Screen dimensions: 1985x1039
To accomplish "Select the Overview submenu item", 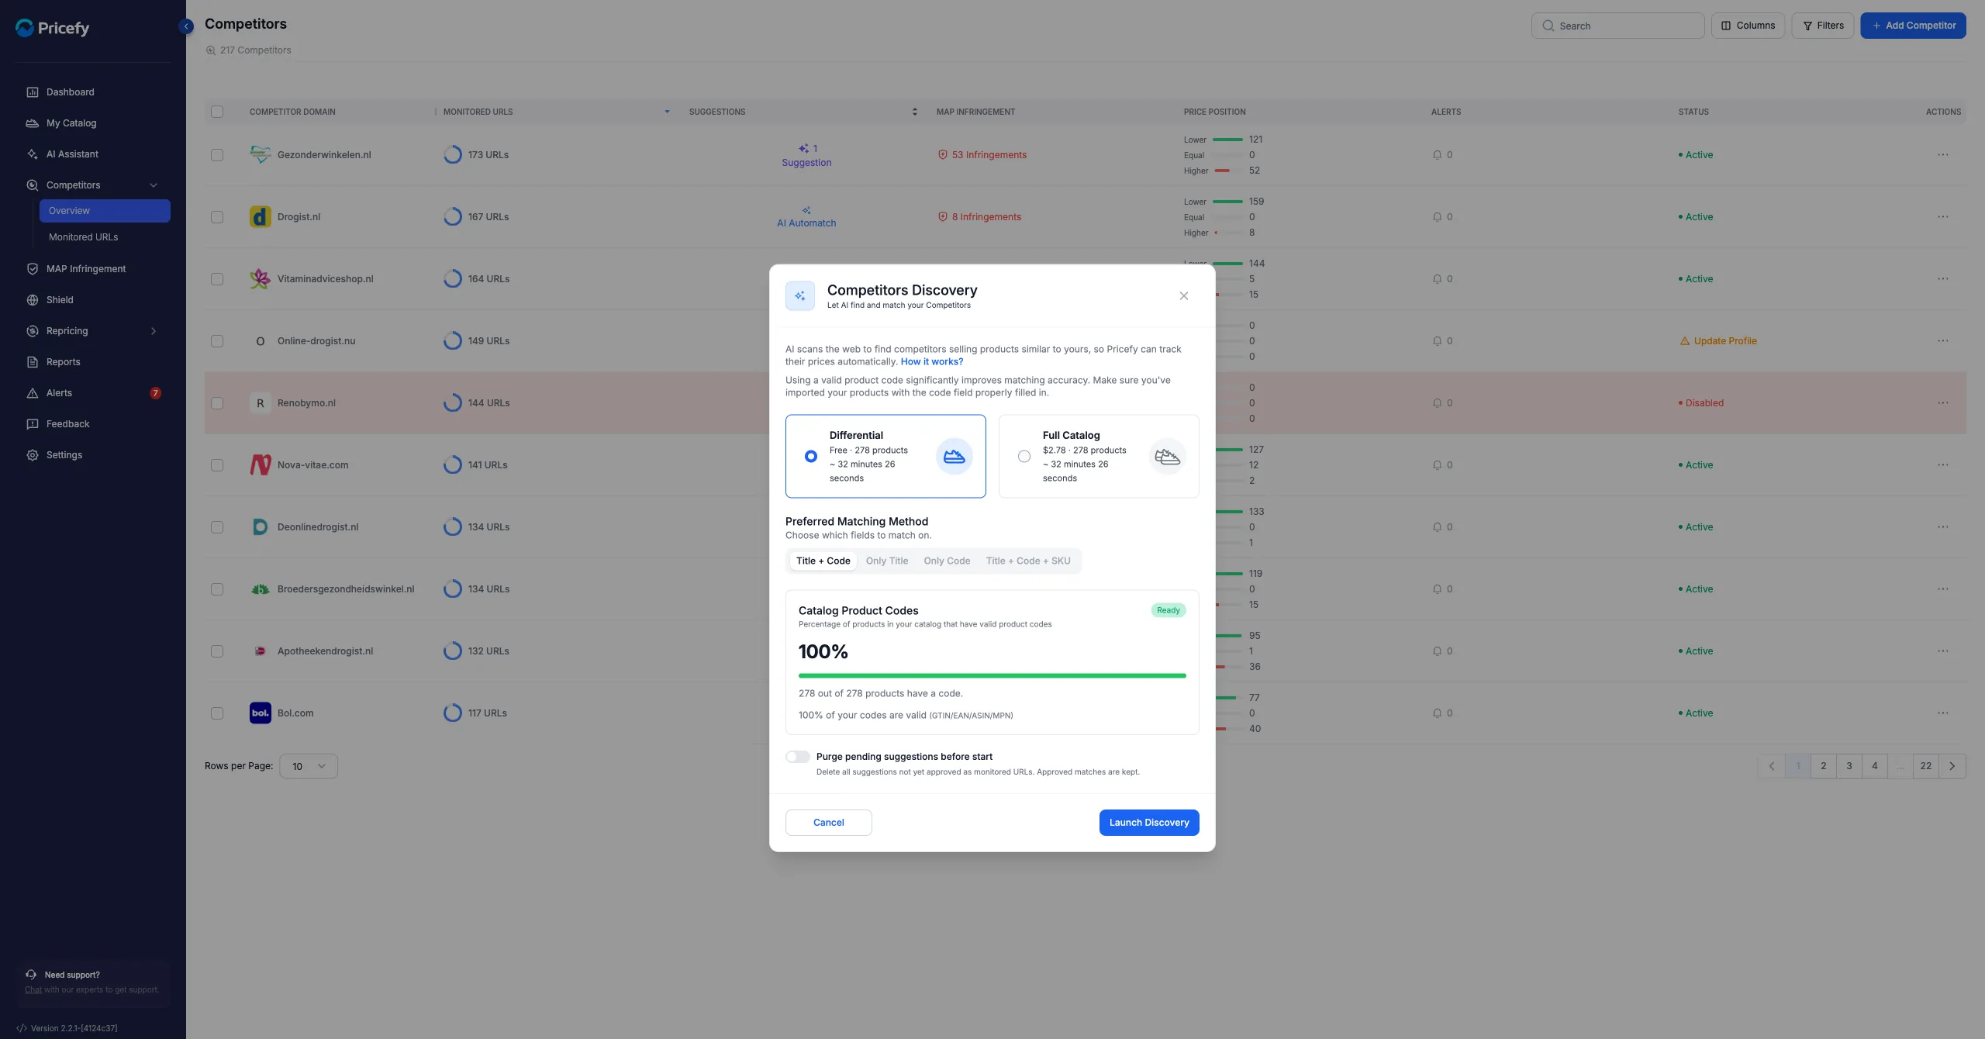I will tap(105, 211).
